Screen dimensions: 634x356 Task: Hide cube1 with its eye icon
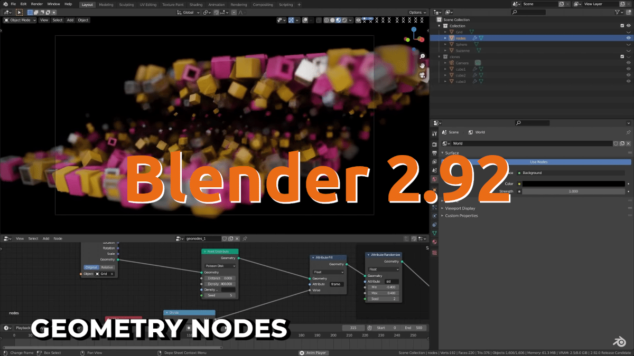(629, 69)
